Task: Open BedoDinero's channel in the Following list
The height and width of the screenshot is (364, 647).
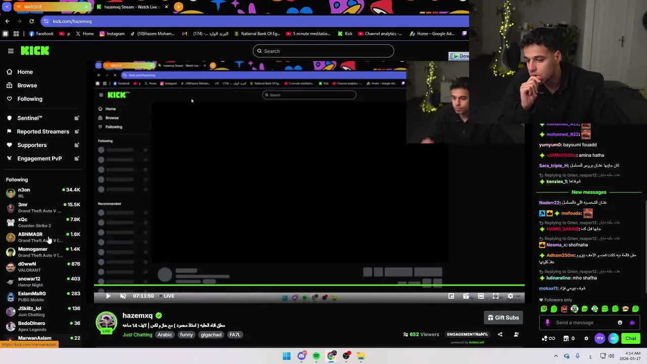Action: coord(43,326)
